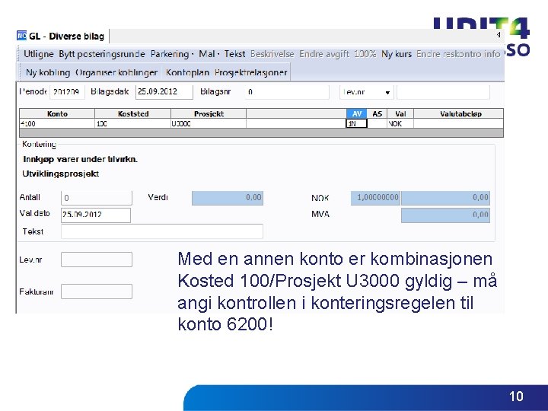Click the Beskrivelse toolbar item
The width and height of the screenshot is (548, 411).
pyautogui.click(x=272, y=54)
